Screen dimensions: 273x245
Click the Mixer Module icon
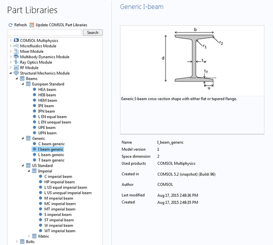tap(16, 51)
